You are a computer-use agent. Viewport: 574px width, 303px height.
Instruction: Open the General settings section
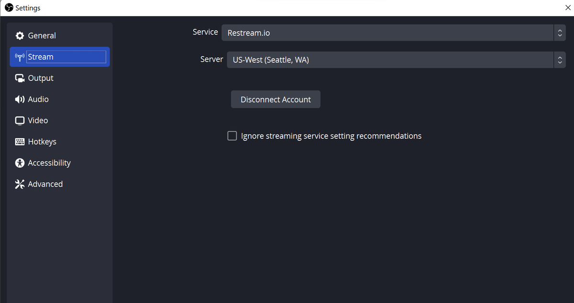pos(60,36)
